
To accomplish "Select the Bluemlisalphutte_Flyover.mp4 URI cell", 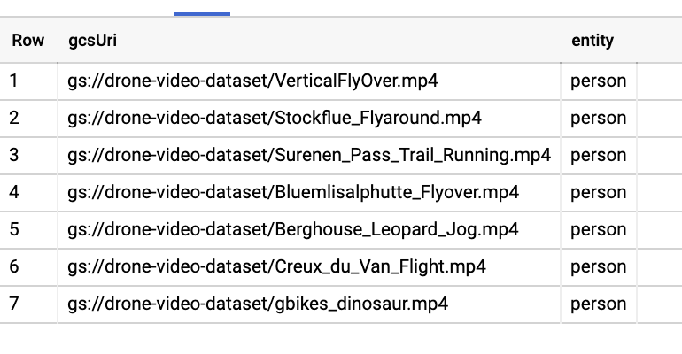I will pos(293,193).
